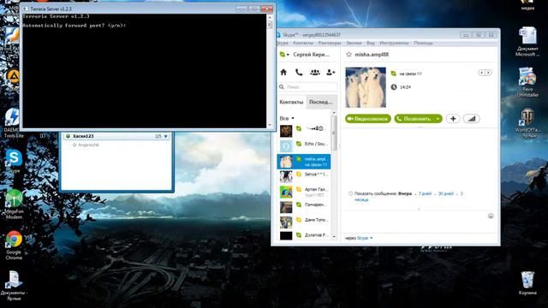Call the contact with Позвонить button
Screen dimensions: 548x308
point(414,119)
